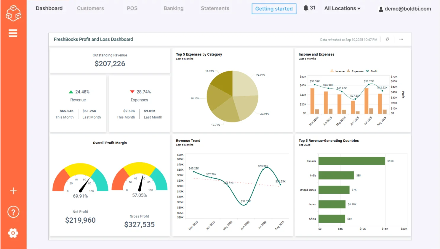
Task: Click the 31 notifications count
Action: pyautogui.click(x=313, y=8)
